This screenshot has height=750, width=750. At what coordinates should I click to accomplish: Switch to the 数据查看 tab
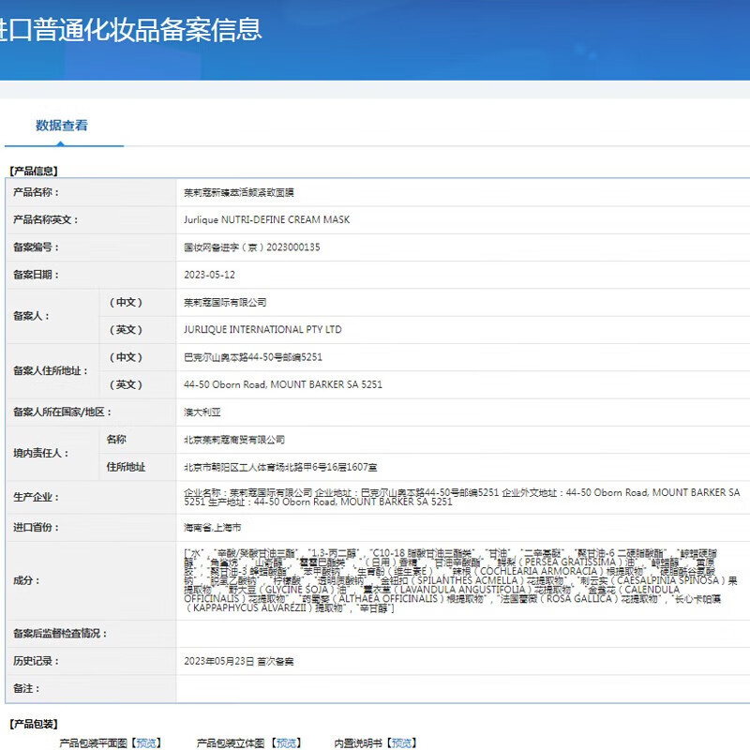click(62, 125)
